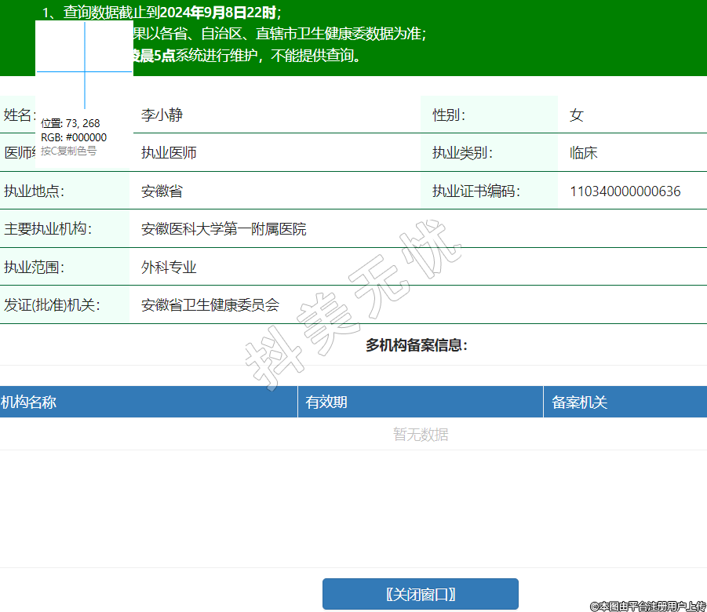The image size is (707, 612).
Task: Click the 【关闭窗口】 button
Action: tap(420, 594)
